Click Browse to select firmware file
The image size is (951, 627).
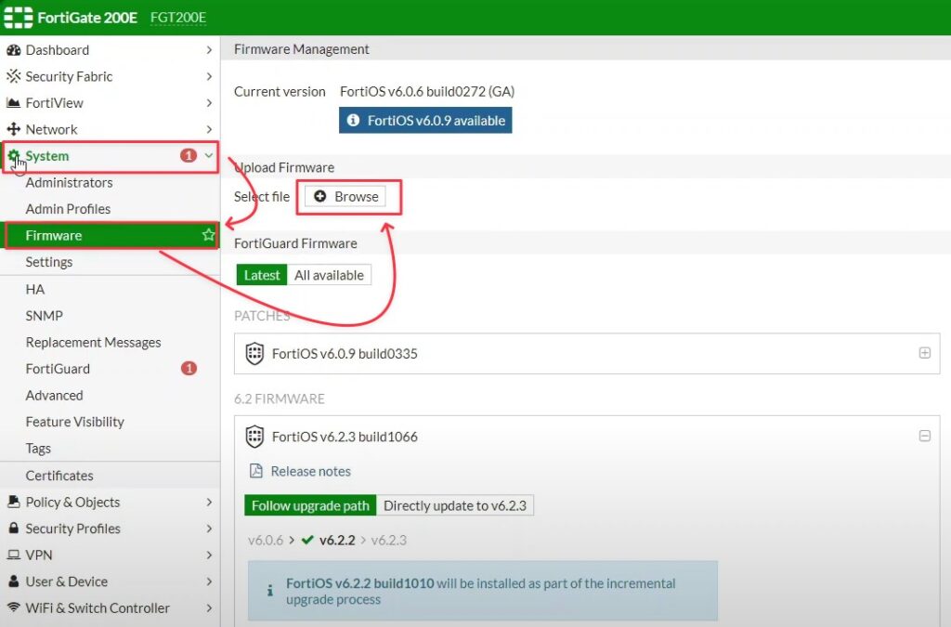[x=345, y=197]
